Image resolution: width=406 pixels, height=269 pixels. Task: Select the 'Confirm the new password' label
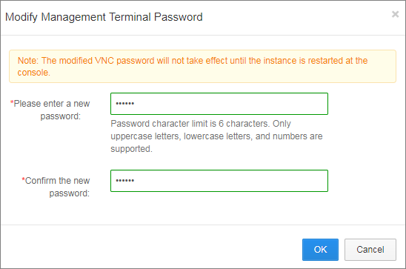[56, 187]
